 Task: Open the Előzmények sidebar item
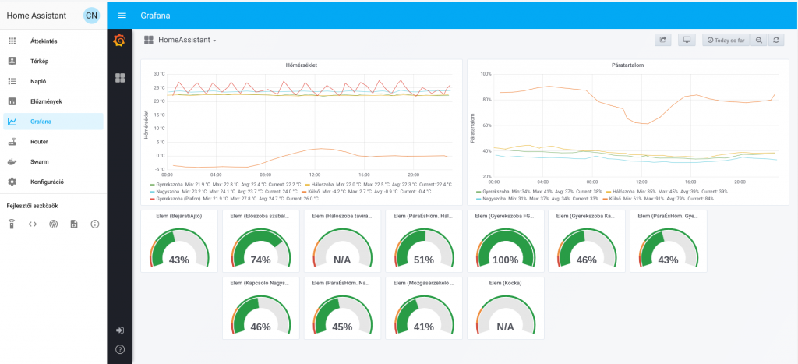pyautogui.click(x=54, y=101)
